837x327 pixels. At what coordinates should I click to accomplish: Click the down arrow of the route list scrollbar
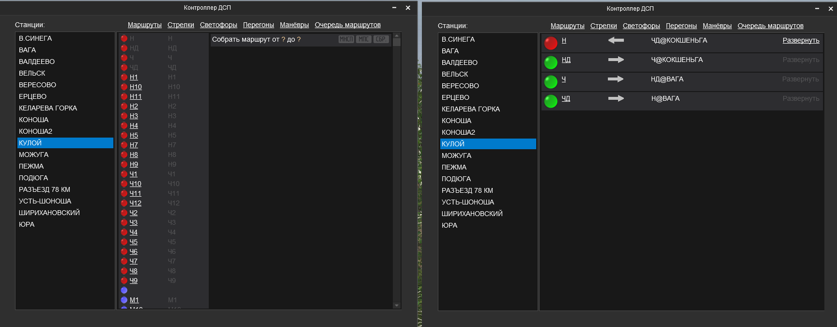397,305
